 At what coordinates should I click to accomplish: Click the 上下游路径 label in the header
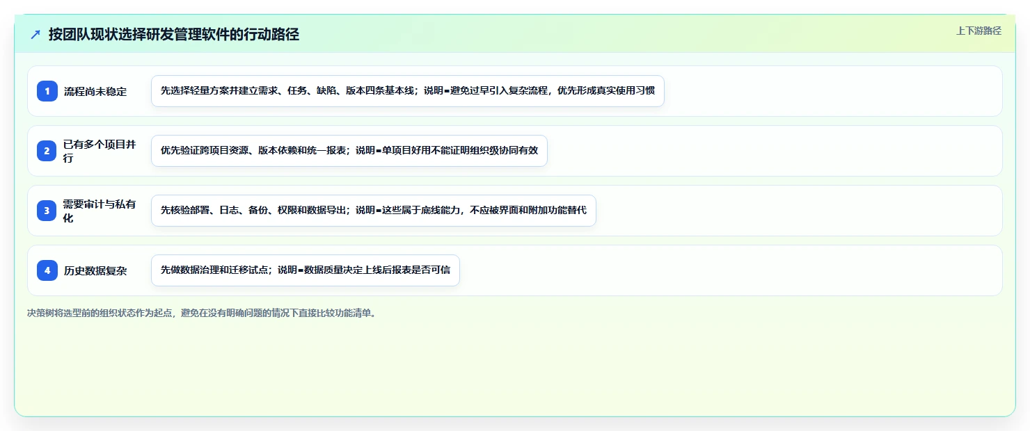pyautogui.click(x=978, y=31)
